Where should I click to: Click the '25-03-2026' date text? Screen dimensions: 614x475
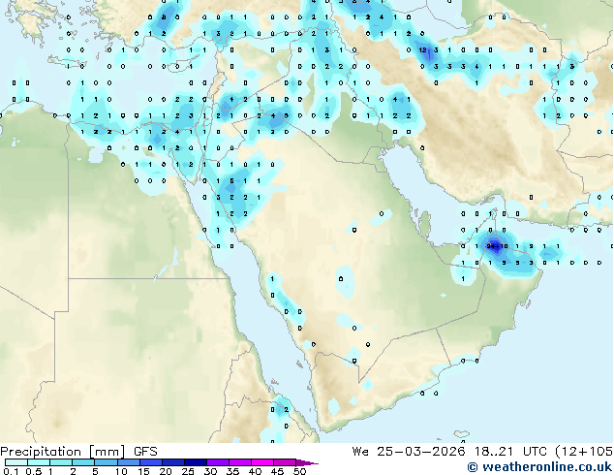click(421, 452)
